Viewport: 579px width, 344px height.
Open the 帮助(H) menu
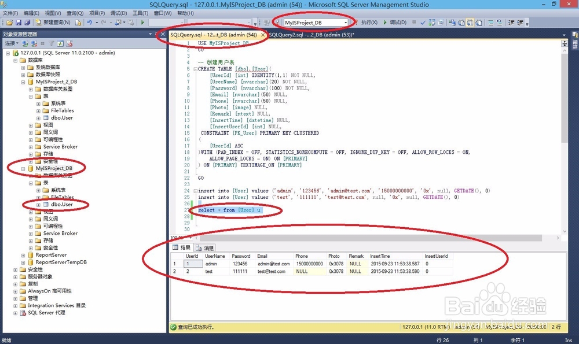[x=185, y=13]
